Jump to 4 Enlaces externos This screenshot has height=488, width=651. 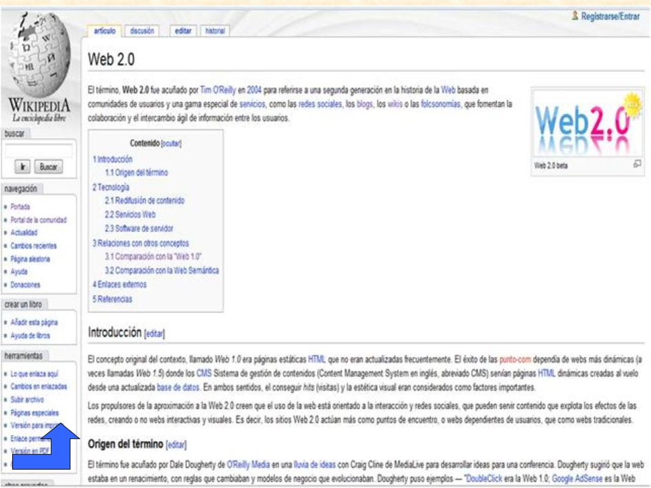120,284
